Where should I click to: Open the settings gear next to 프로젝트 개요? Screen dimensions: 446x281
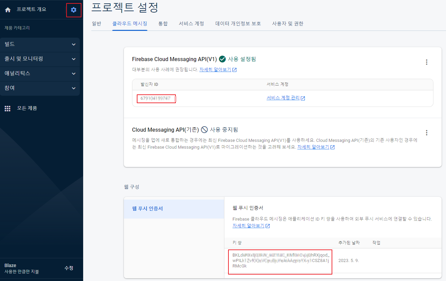[x=74, y=10]
